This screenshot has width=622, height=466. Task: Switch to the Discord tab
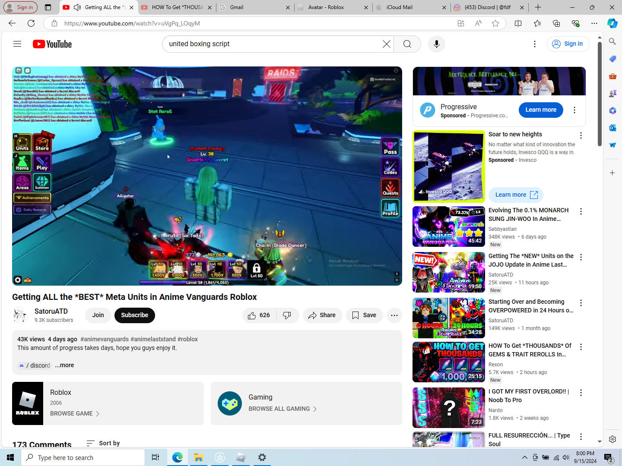click(488, 7)
